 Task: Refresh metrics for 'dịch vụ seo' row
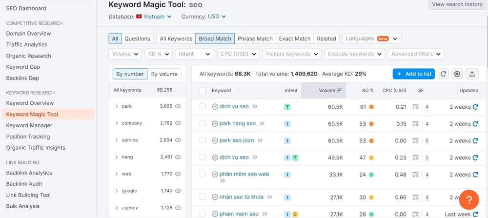pyautogui.click(x=475, y=158)
